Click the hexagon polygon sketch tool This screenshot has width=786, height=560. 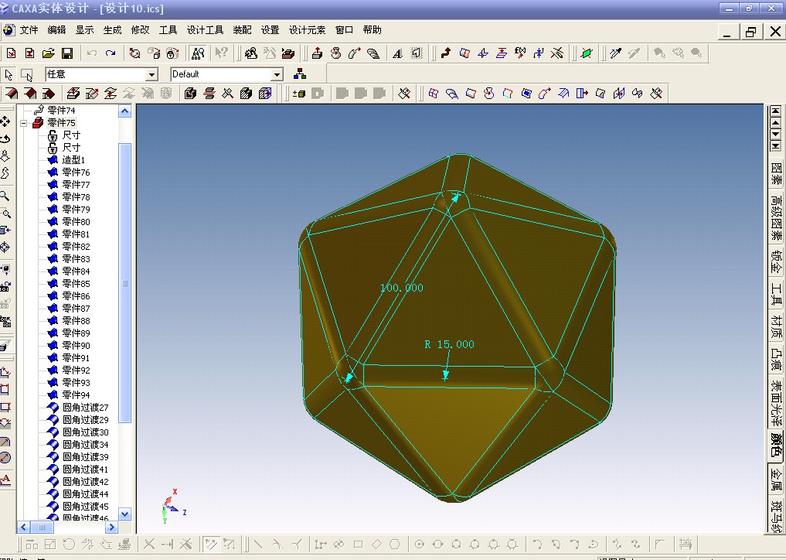click(395, 544)
